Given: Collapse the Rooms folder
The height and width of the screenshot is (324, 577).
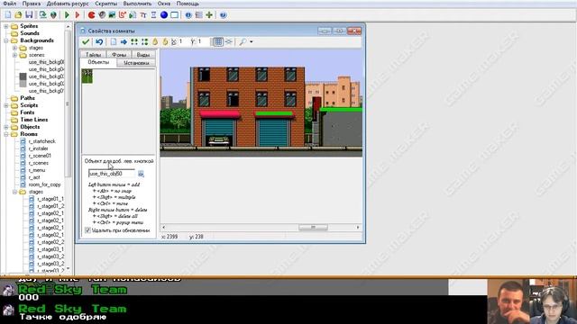Looking at the screenshot, I should (6, 134).
